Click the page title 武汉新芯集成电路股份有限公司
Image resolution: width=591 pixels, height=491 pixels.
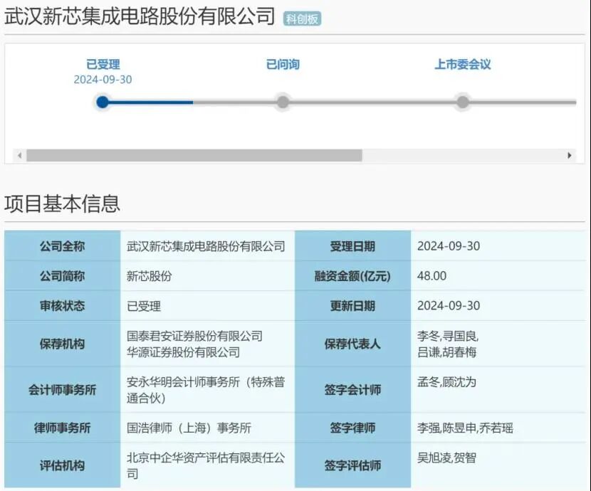pyautogui.click(x=140, y=16)
